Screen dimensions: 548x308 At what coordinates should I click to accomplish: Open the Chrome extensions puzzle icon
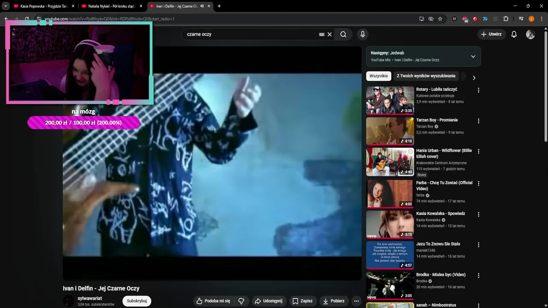coord(506,19)
